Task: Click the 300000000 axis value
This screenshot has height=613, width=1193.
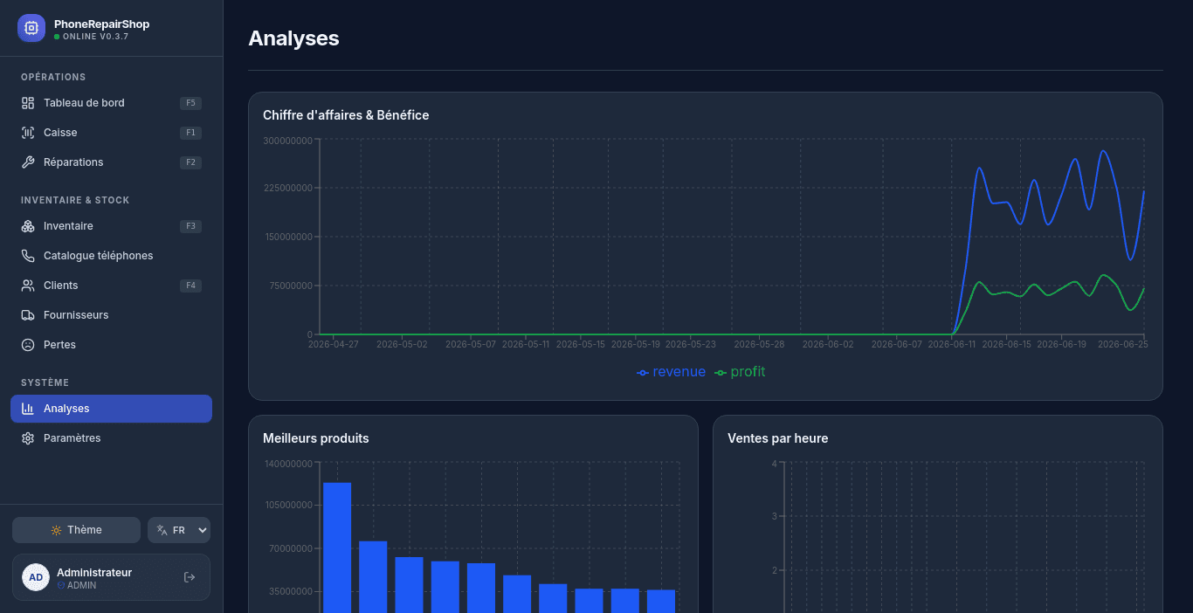Action: [288, 141]
